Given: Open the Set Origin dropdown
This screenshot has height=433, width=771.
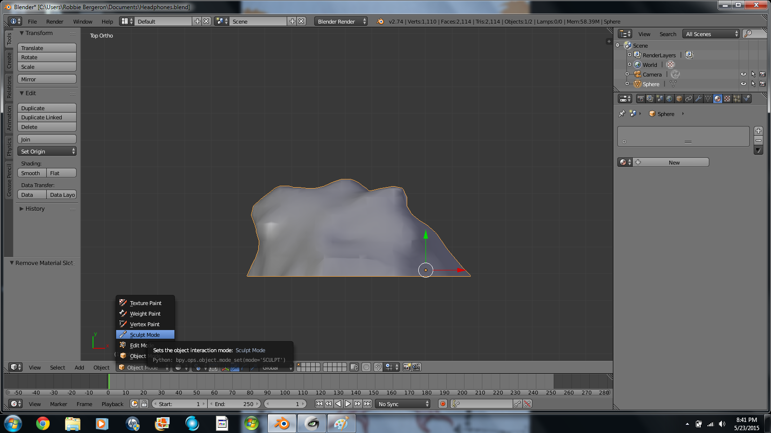Looking at the screenshot, I should (x=47, y=151).
